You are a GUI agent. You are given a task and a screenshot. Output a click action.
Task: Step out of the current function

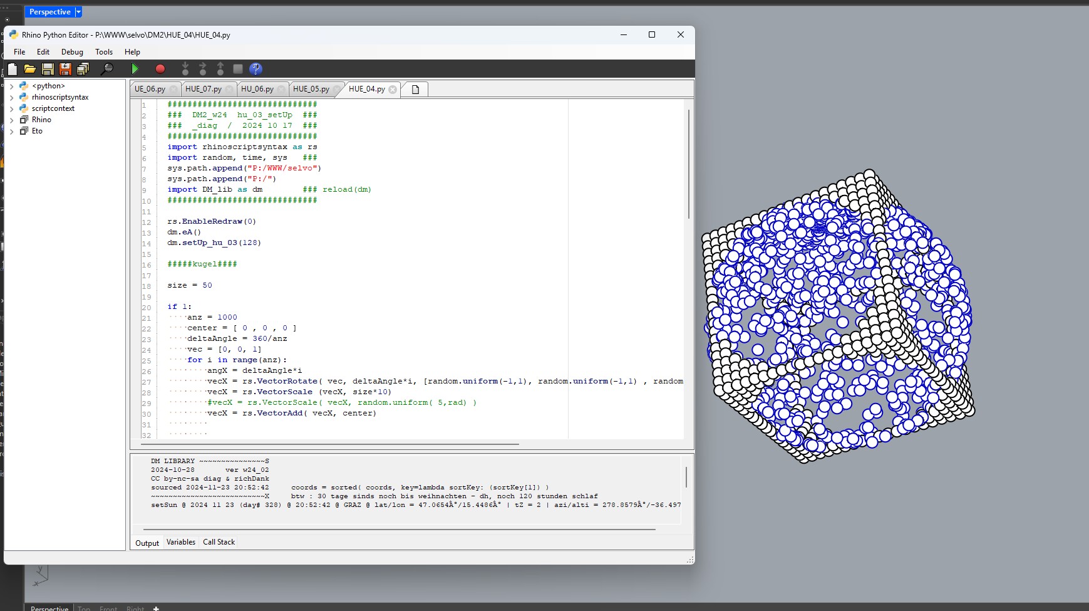point(220,69)
